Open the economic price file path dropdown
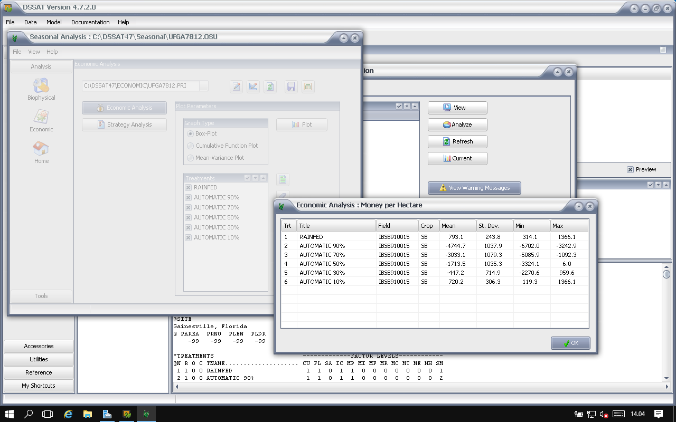Image resolution: width=676 pixels, height=422 pixels. tap(203, 85)
